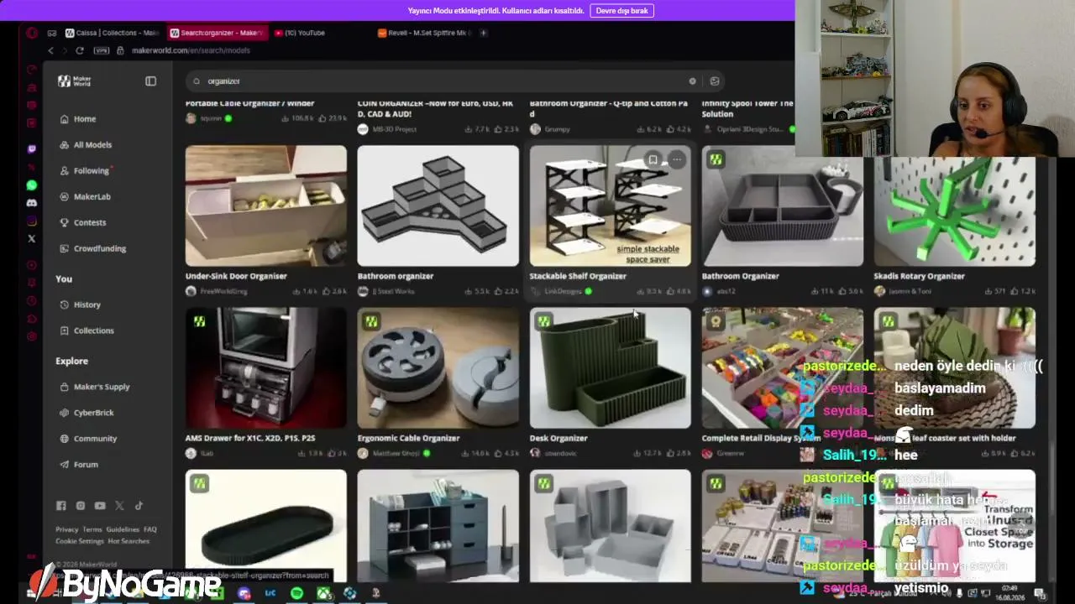Open Home in the sidebar

pyautogui.click(x=85, y=119)
